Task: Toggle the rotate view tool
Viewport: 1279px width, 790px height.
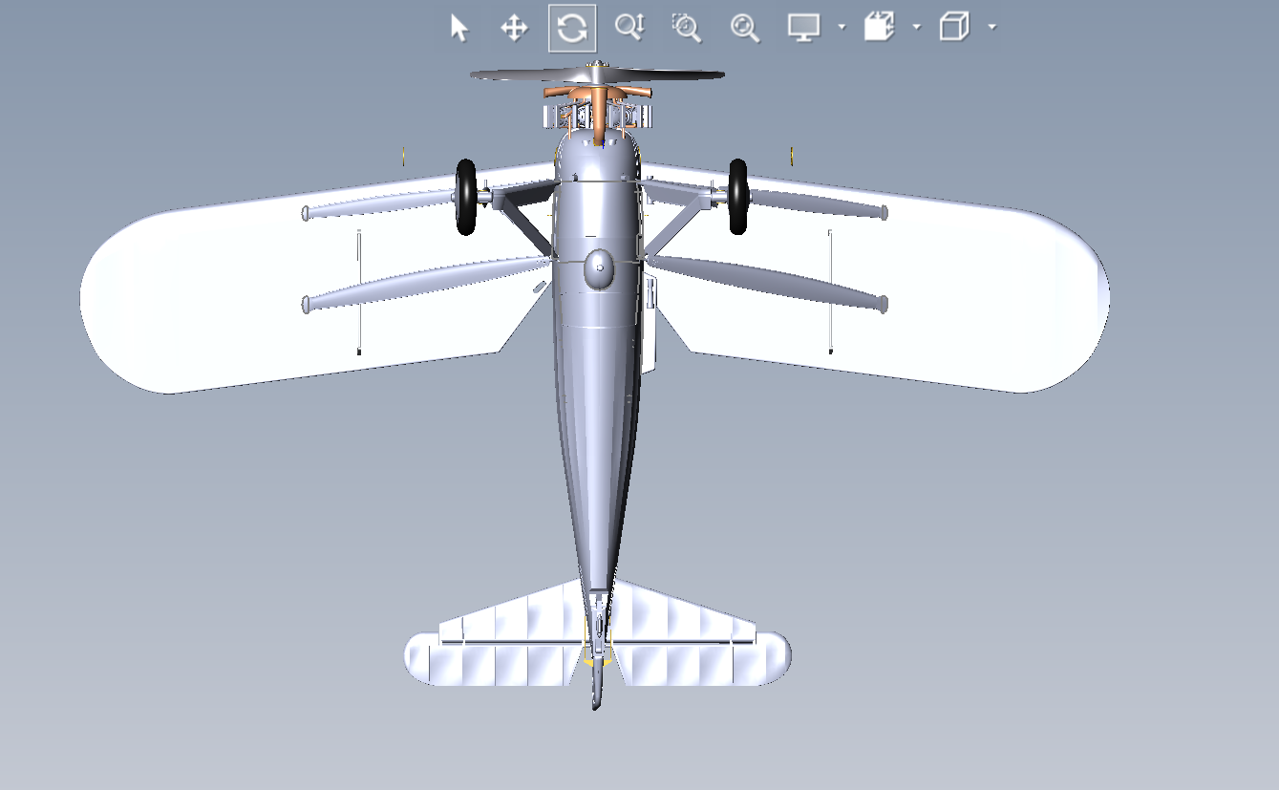Action: [x=572, y=28]
